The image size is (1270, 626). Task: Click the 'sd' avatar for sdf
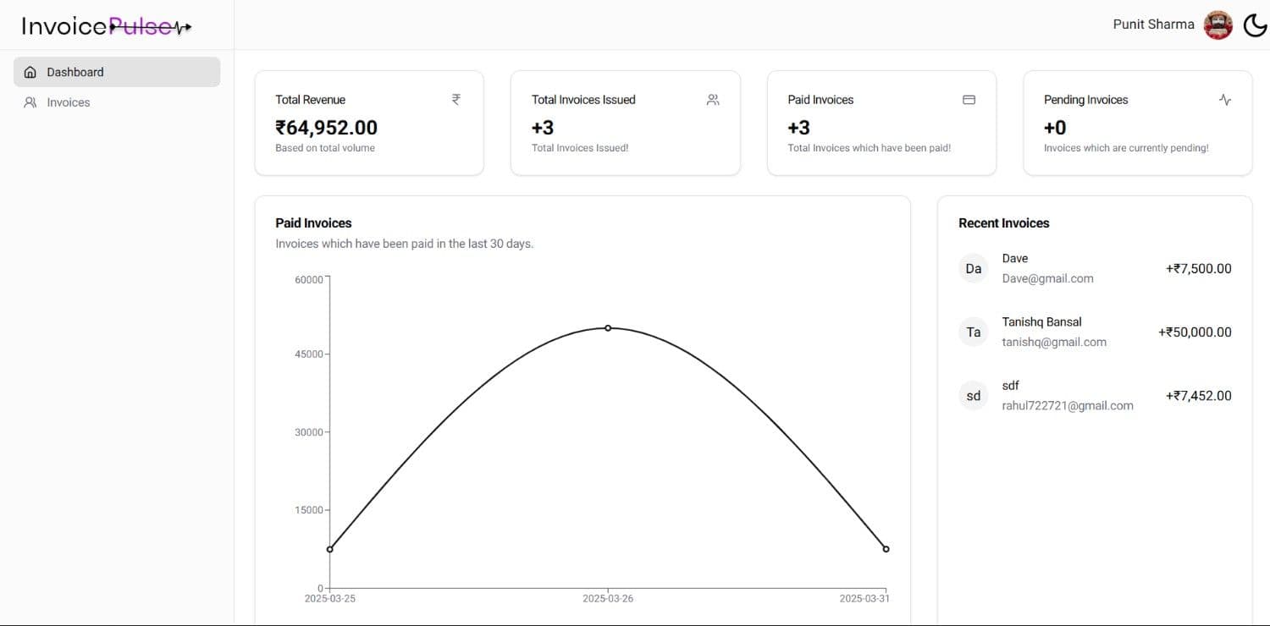pos(974,395)
